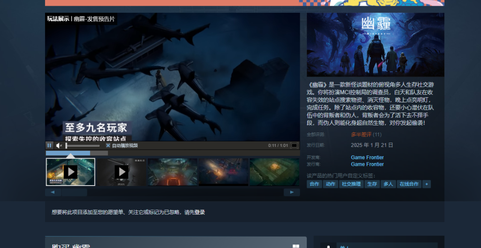
Task: Click the 幽霾 game header image
Action: (x=375, y=45)
